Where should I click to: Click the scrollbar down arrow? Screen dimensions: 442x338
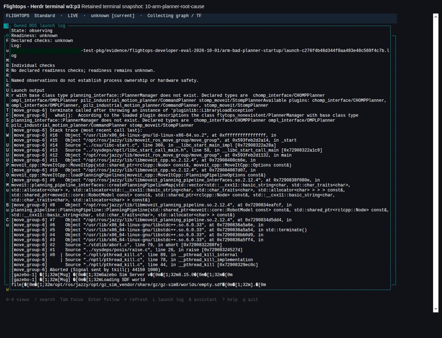click(x=436, y=310)
